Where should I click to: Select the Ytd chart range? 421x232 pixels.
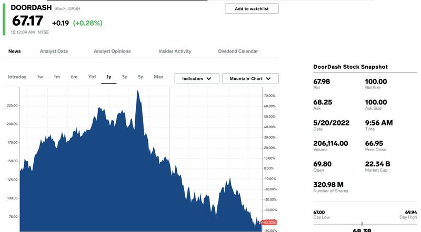(x=92, y=77)
